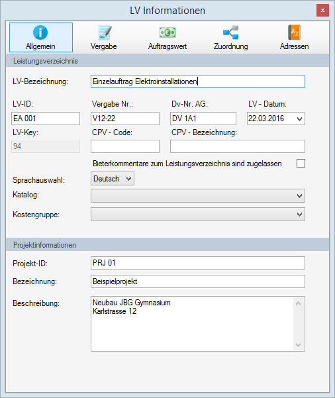Image resolution: width=335 pixels, height=398 pixels.
Task: Click the Projekt-ID field PRJ 01
Action: pyautogui.click(x=198, y=263)
